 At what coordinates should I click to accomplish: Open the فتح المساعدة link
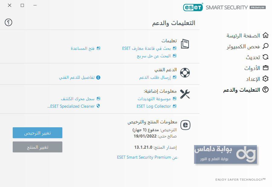pos(83,48)
